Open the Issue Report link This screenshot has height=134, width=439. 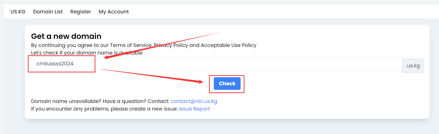click(194, 109)
